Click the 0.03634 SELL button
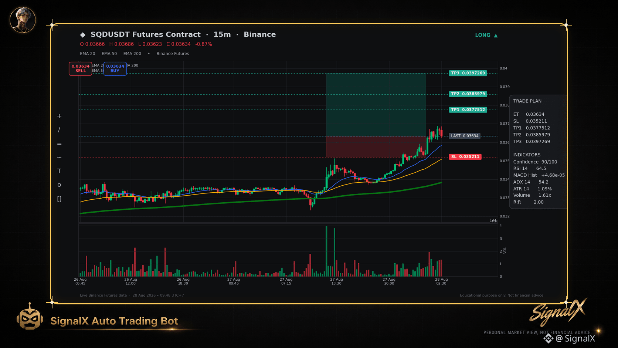 [81, 68]
